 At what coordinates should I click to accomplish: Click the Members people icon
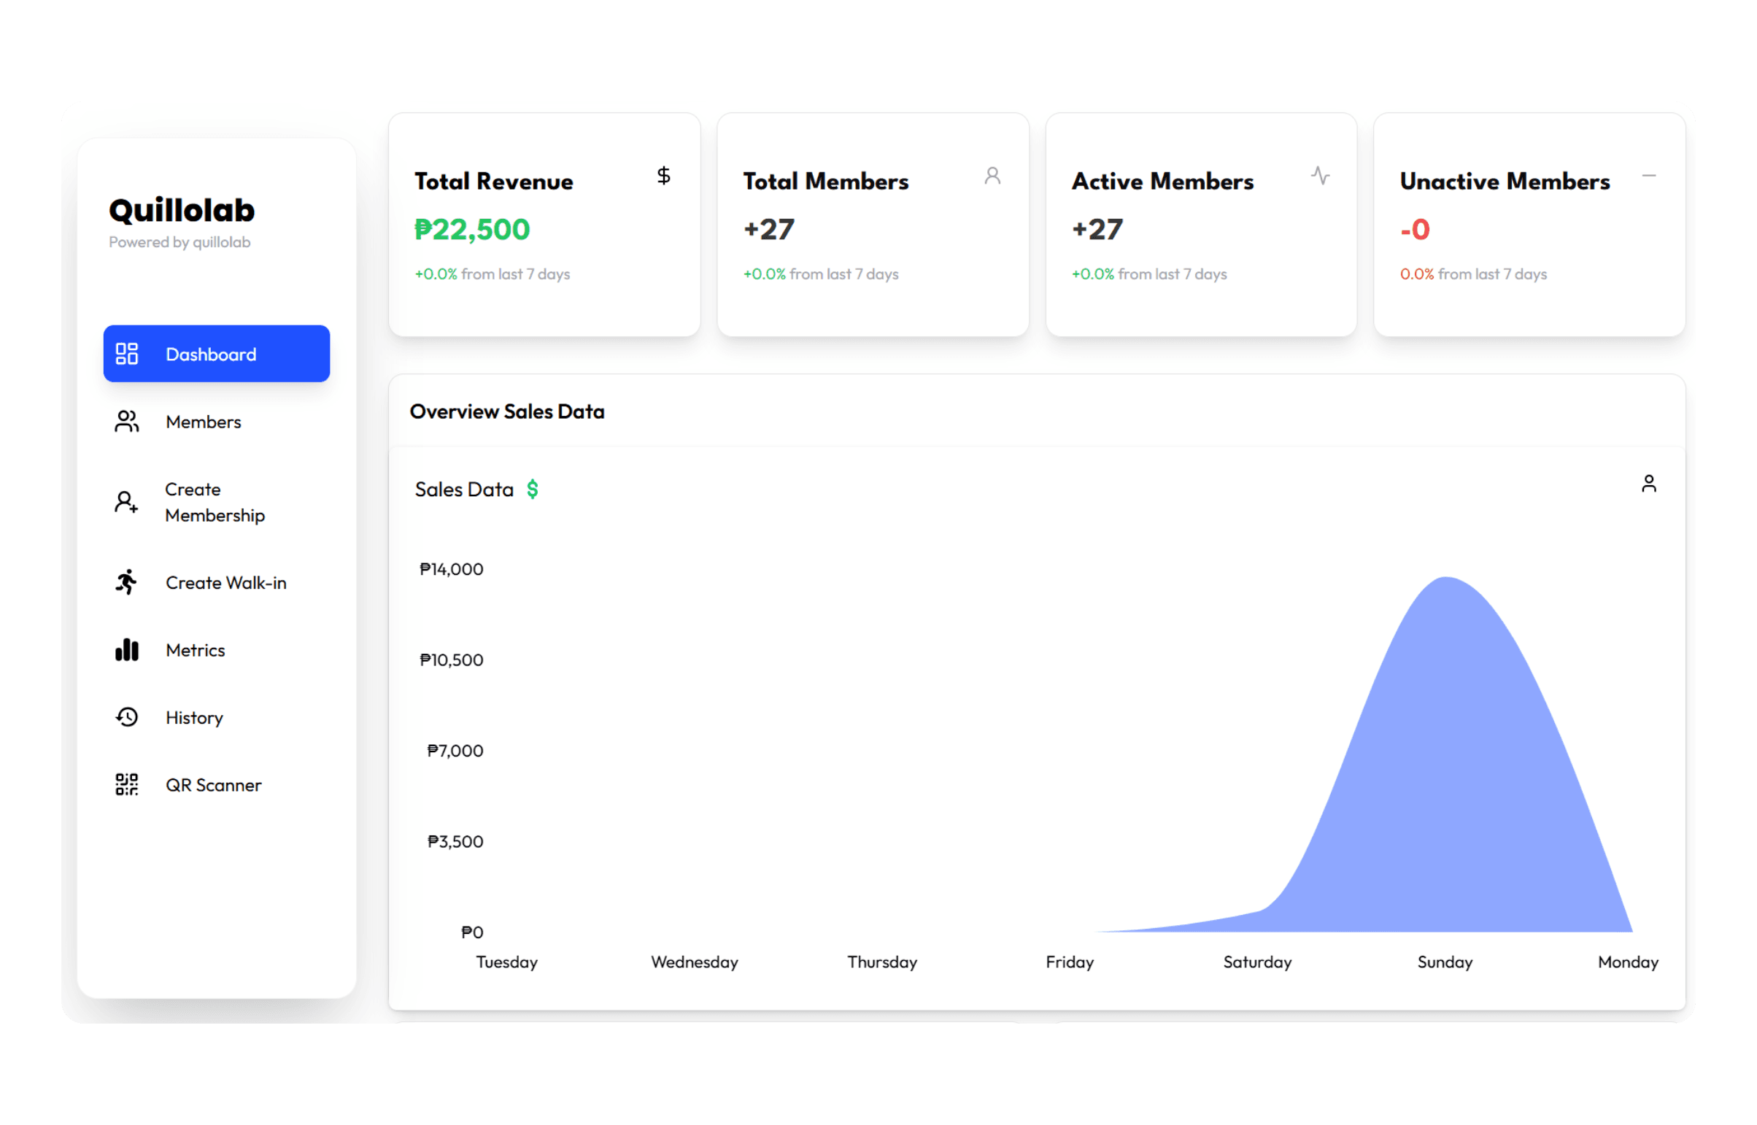tap(126, 422)
